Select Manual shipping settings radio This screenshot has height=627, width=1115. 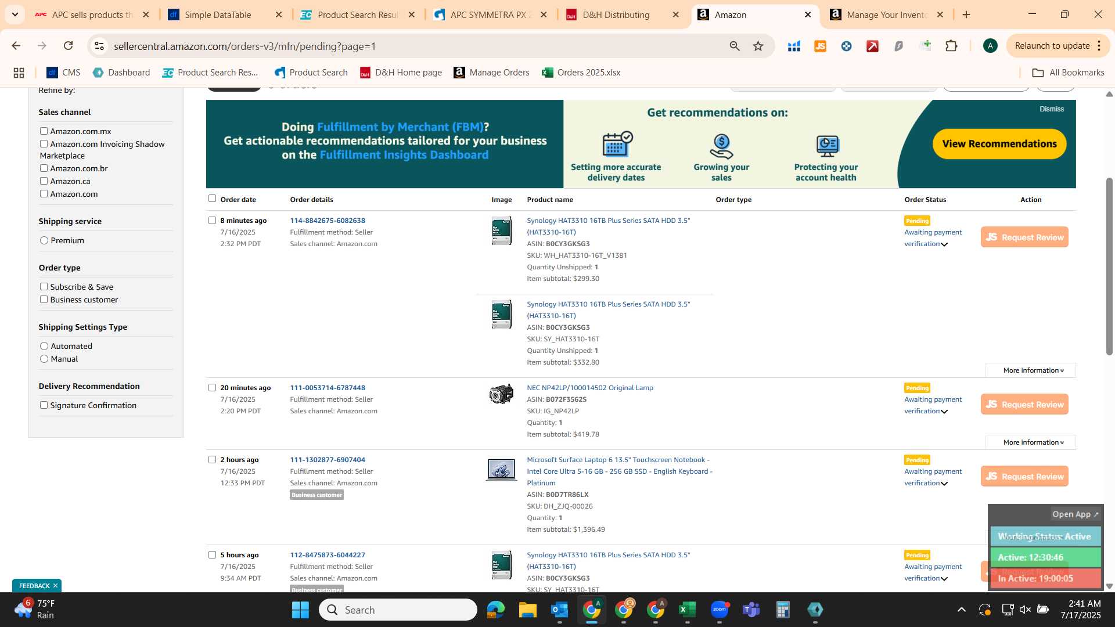(x=44, y=359)
